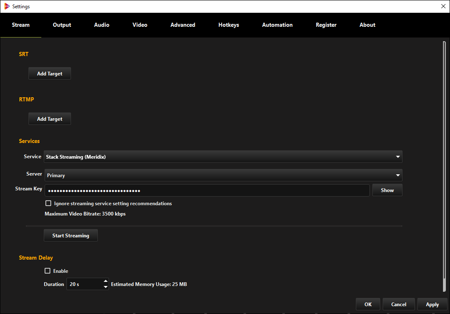Viewport: 450px width, 314px height.
Task: Add a target under RTMP
Action: [x=50, y=119]
